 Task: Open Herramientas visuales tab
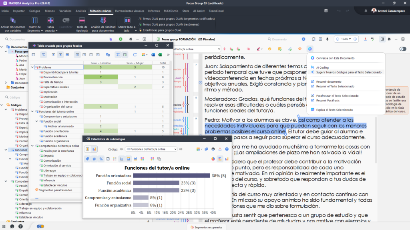129,11
